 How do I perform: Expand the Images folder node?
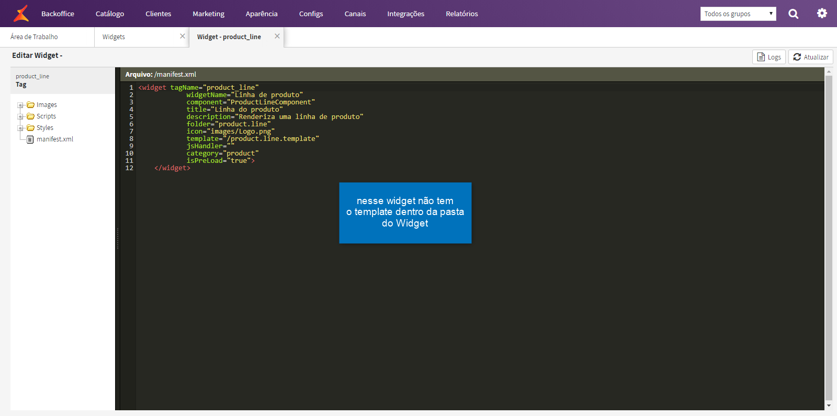(x=20, y=105)
